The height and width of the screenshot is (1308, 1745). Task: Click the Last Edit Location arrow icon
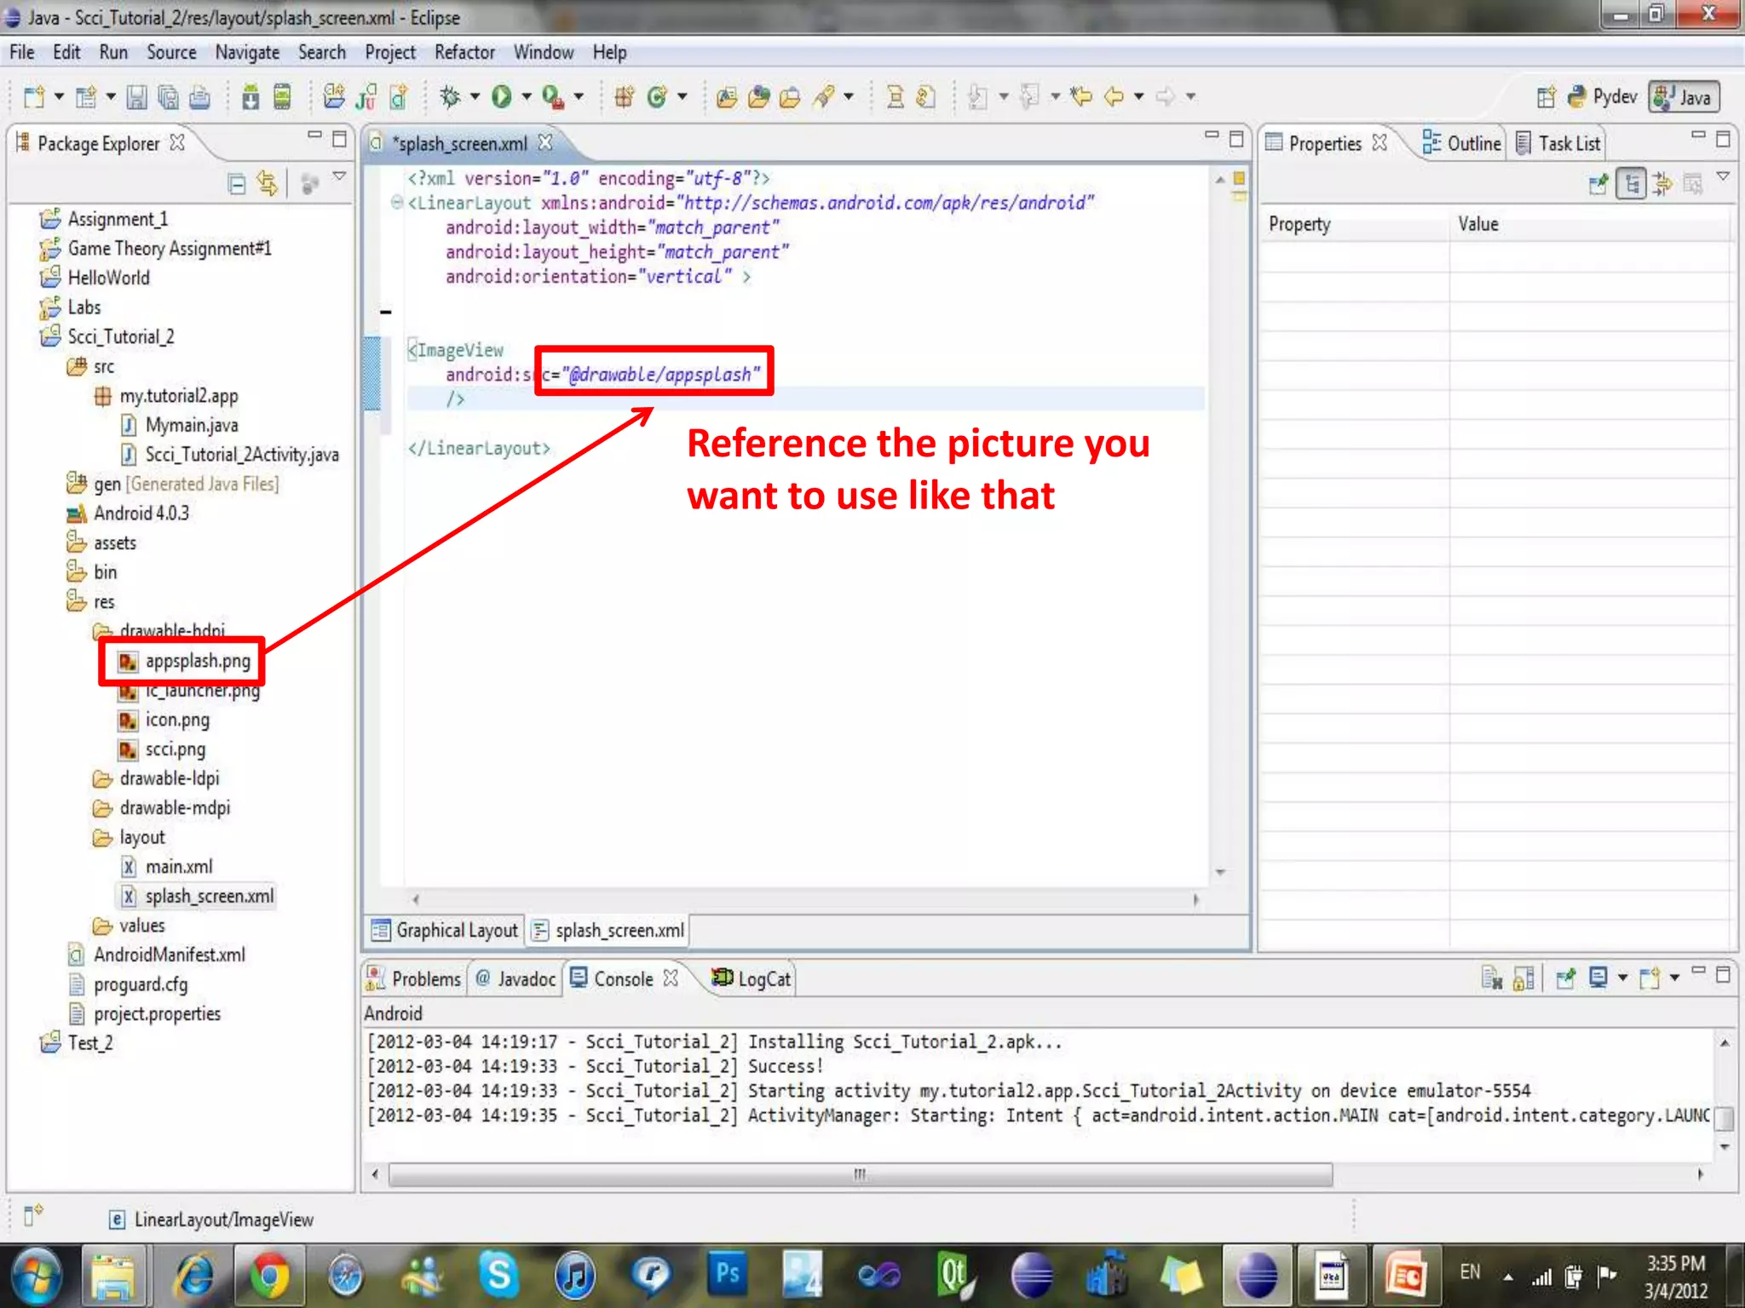pyautogui.click(x=1081, y=96)
